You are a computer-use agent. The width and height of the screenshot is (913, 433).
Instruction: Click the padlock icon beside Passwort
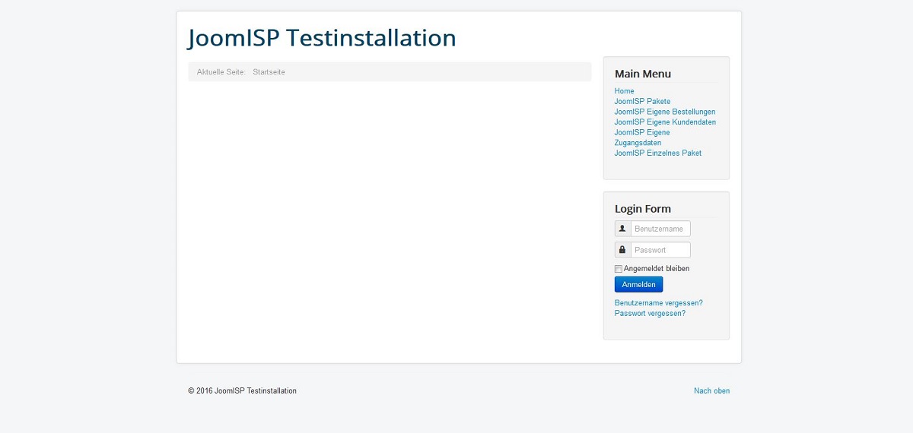coord(622,250)
